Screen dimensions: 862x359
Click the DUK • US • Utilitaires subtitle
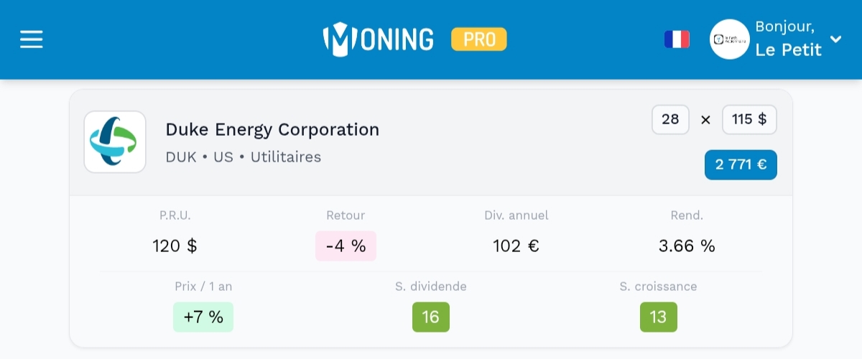click(244, 157)
